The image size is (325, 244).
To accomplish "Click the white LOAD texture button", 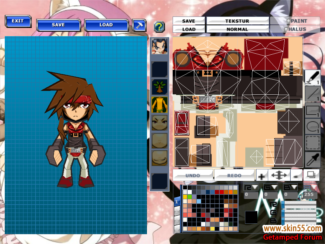I will pos(189,29).
